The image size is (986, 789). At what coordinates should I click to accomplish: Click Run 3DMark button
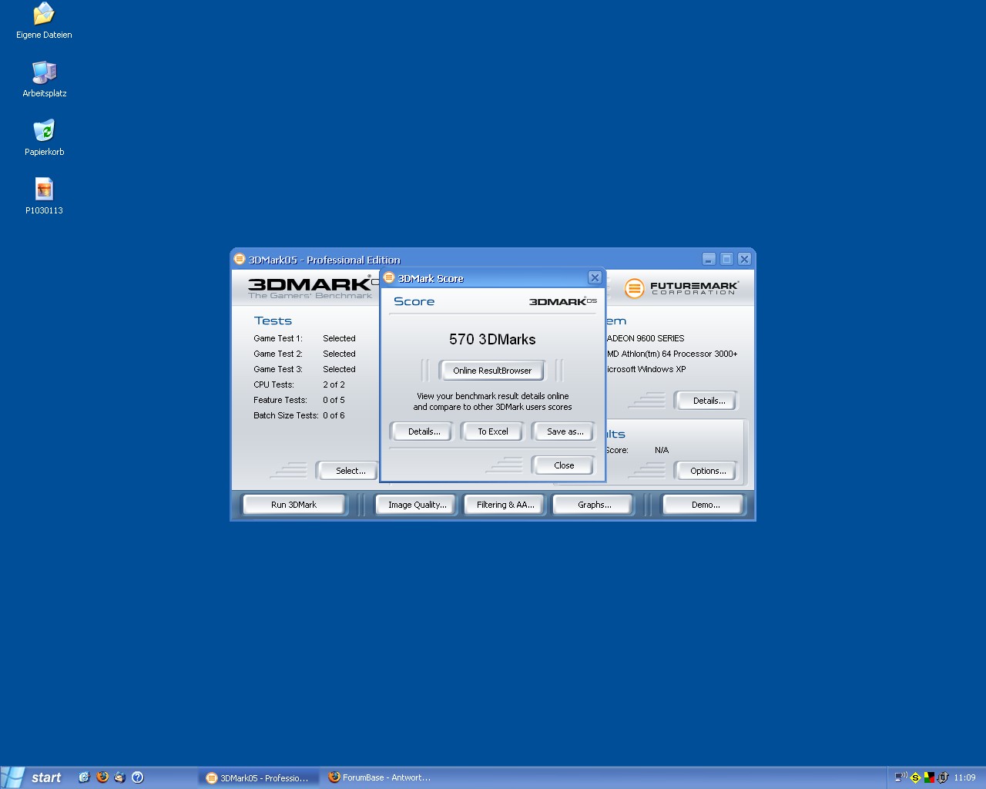point(293,505)
